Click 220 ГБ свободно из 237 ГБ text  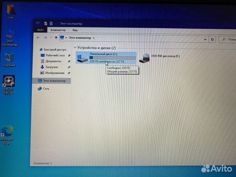click(107, 61)
